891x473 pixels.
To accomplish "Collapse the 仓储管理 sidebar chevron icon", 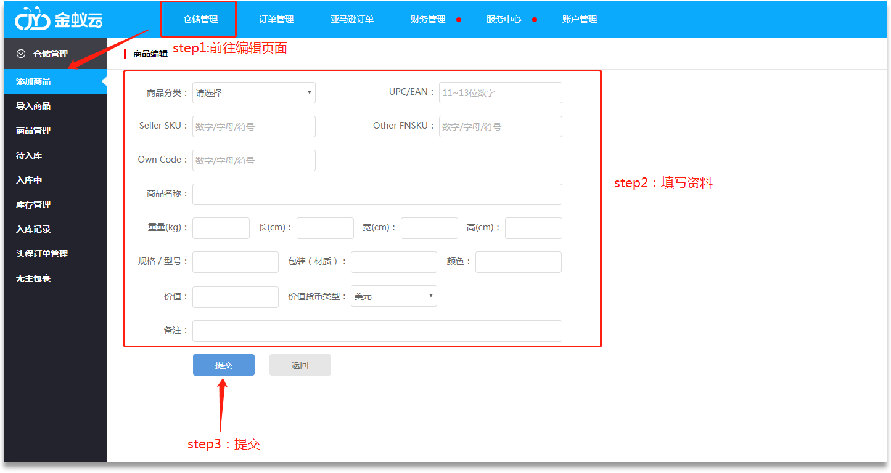I will click(21, 54).
